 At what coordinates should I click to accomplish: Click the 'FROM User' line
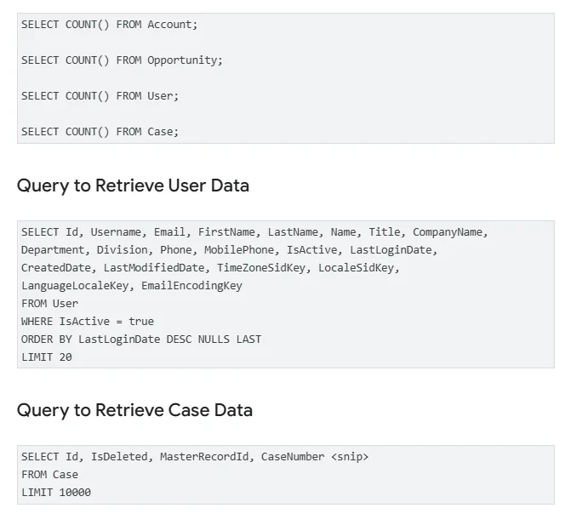point(49,304)
